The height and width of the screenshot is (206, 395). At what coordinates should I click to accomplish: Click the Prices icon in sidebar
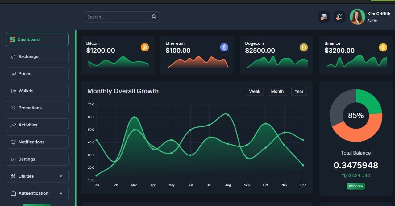pos(13,74)
